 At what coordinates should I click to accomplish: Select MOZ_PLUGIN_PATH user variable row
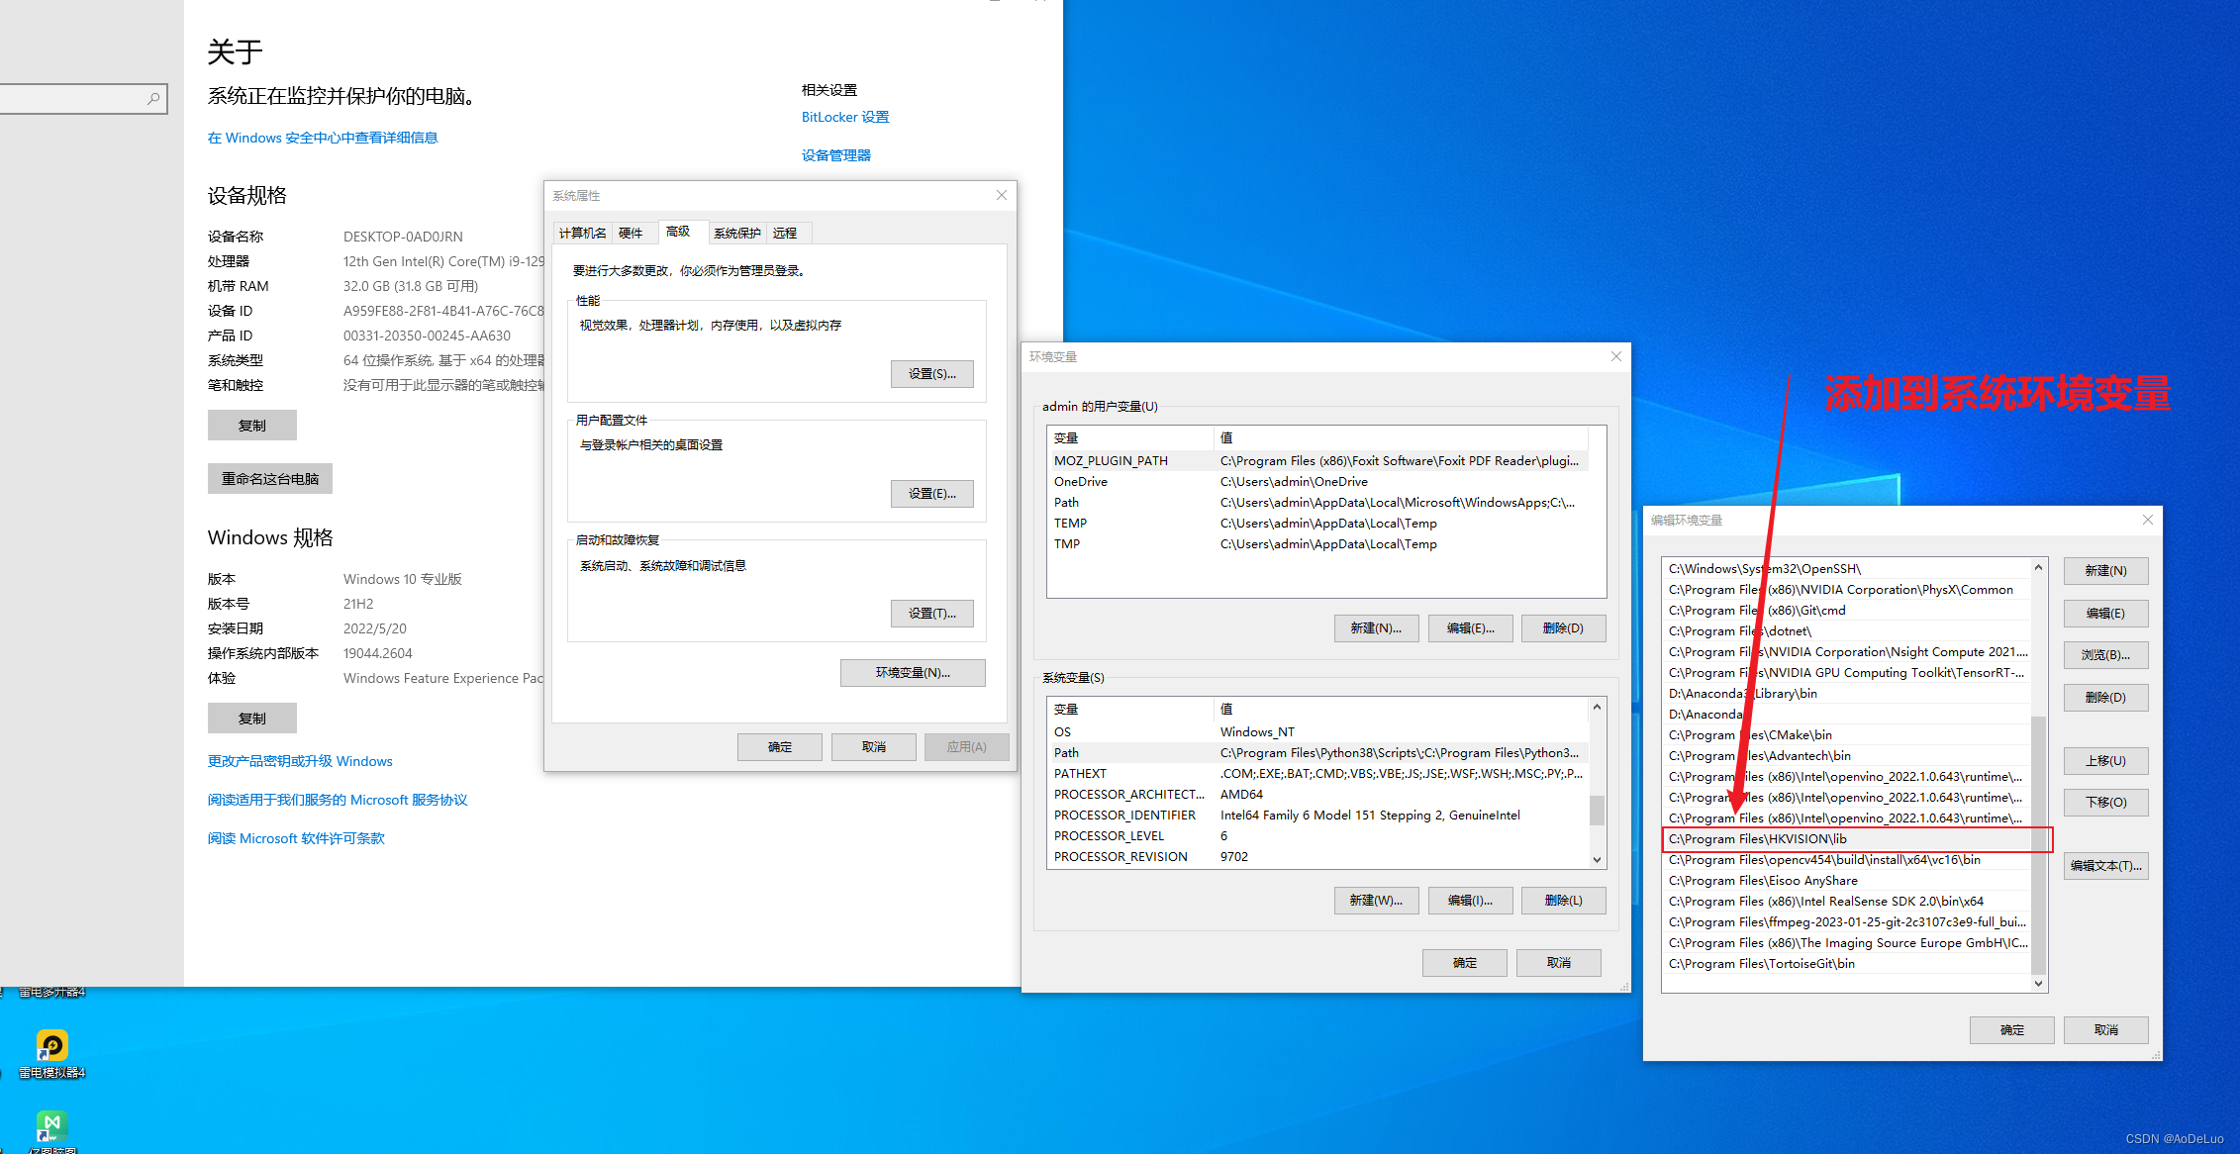(x=1317, y=461)
